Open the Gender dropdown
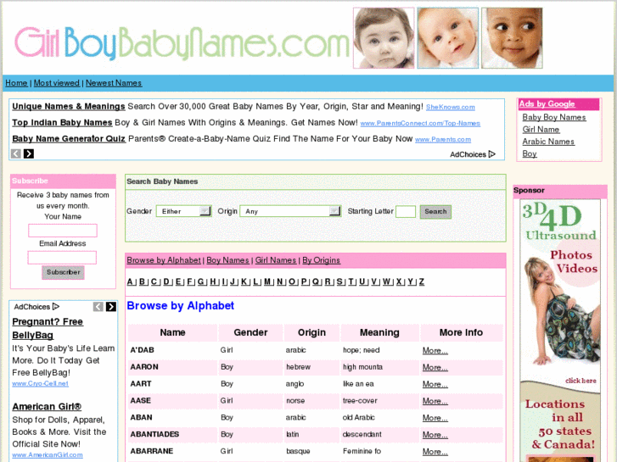The width and height of the screenshot is (617, 462). (x=184, y=211)
